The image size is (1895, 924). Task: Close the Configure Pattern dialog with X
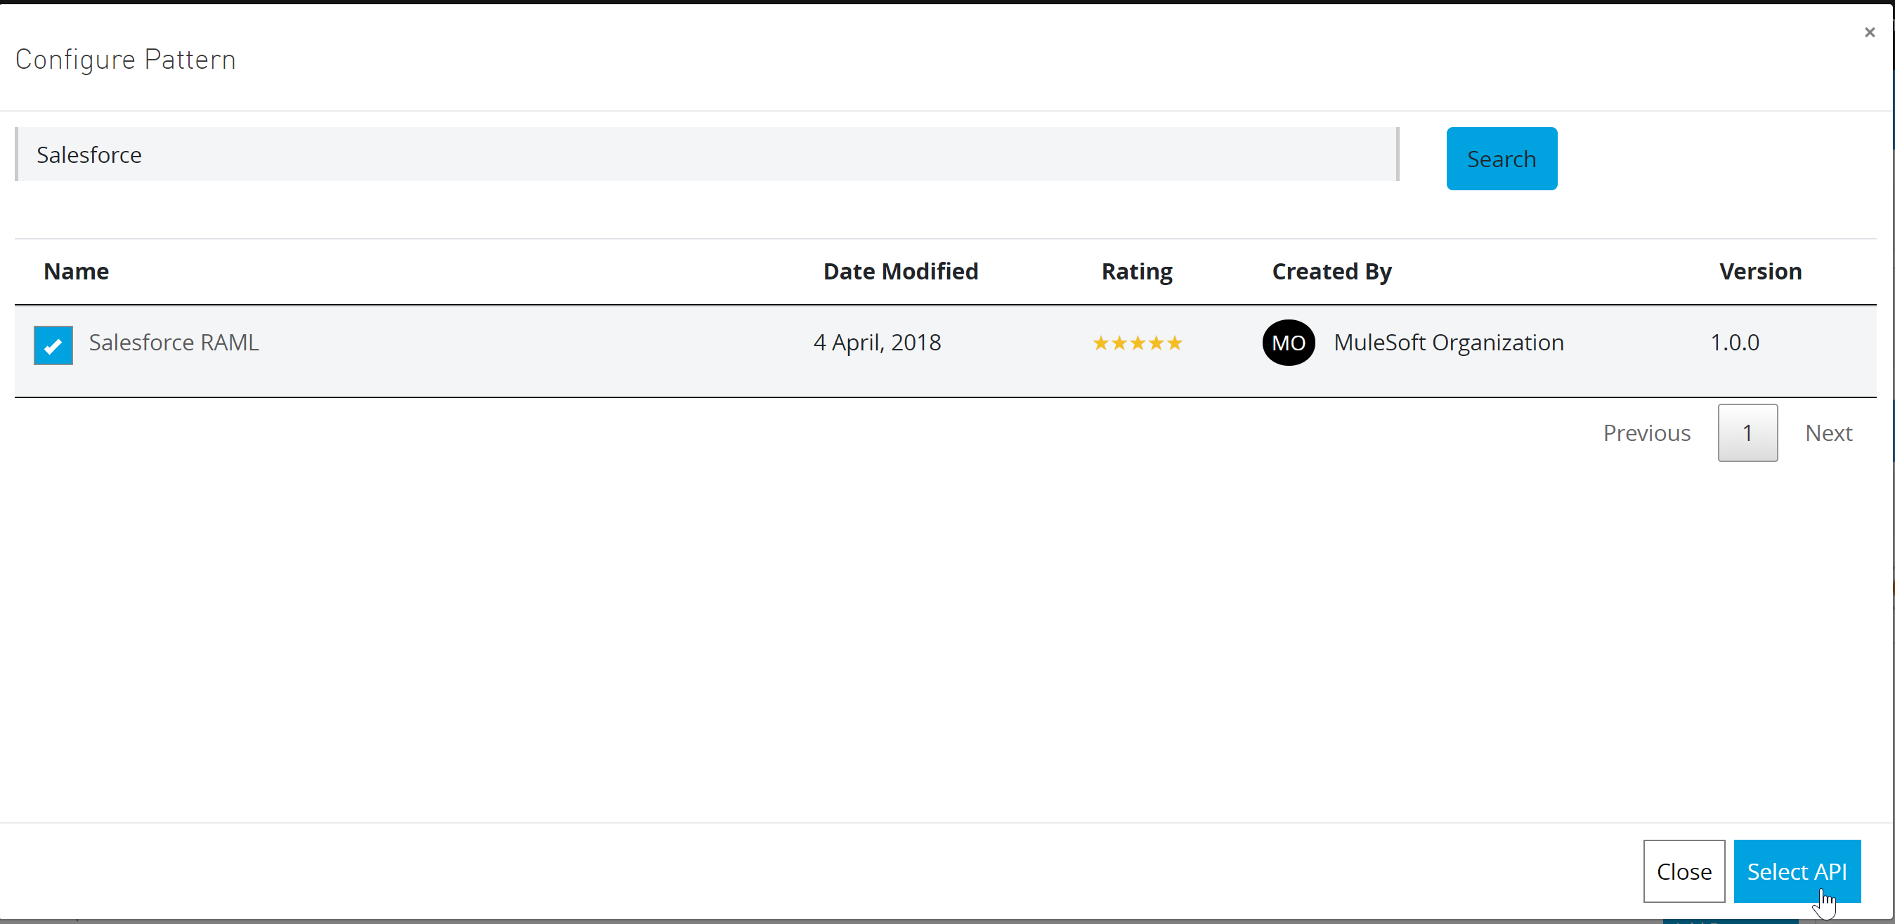point(1869,32)
